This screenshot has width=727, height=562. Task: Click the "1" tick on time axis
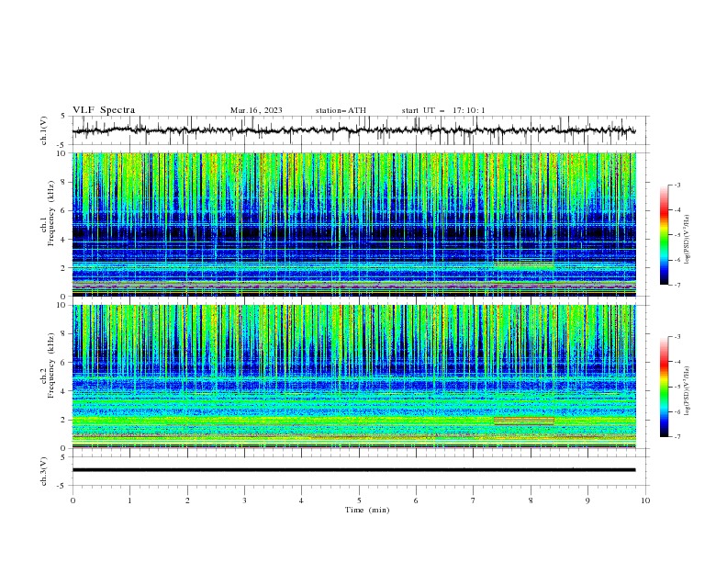(x=129, y=500)
